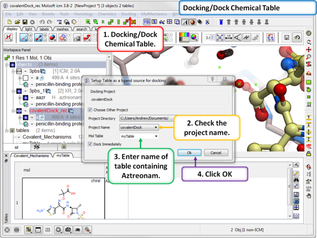Collapse the objects tree node
The width and height of the screenshot is (317, 238).
click(x=7, y=65)
